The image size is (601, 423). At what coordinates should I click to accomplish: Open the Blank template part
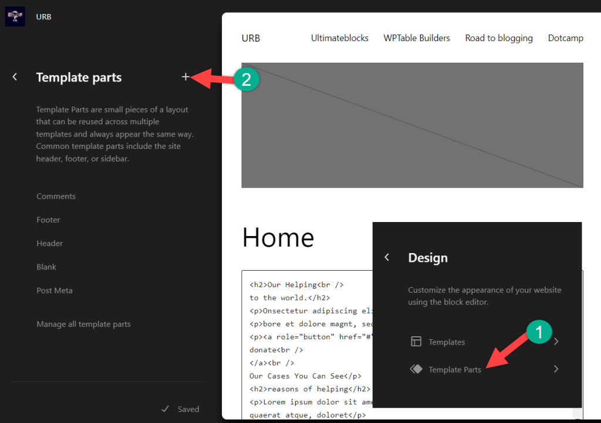[x=46, y=267]
